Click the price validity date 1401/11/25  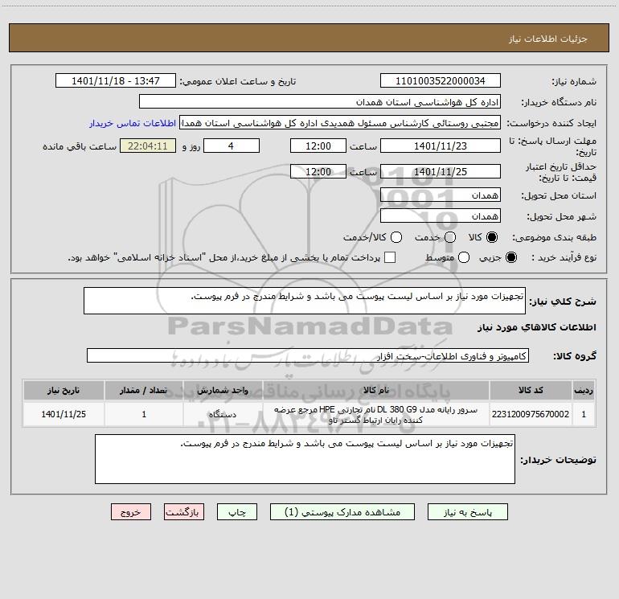click(441, 171)
